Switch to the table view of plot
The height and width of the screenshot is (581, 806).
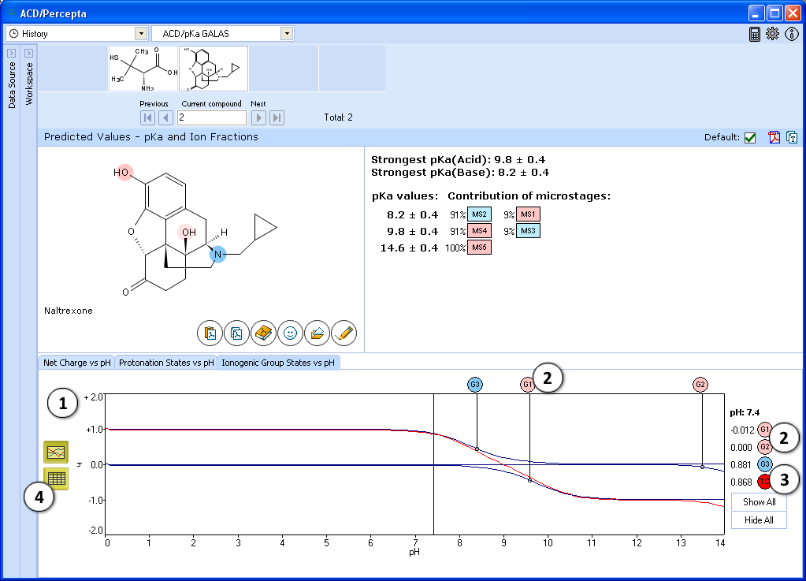(56, 479)
